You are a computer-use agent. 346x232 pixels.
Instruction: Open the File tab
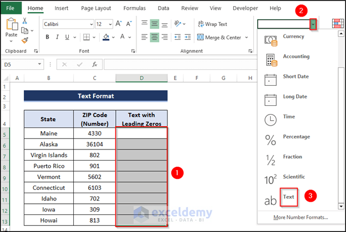10,8
